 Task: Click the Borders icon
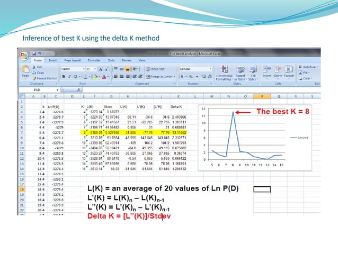click(85, 76)
